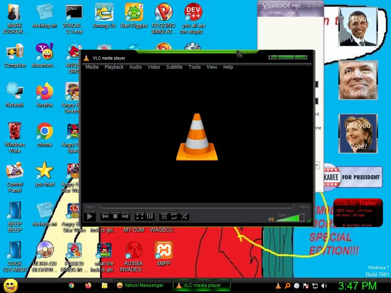Screen dimensions: 391x293
Task: Open the Subtitle menu
Action: coord(174,67)
